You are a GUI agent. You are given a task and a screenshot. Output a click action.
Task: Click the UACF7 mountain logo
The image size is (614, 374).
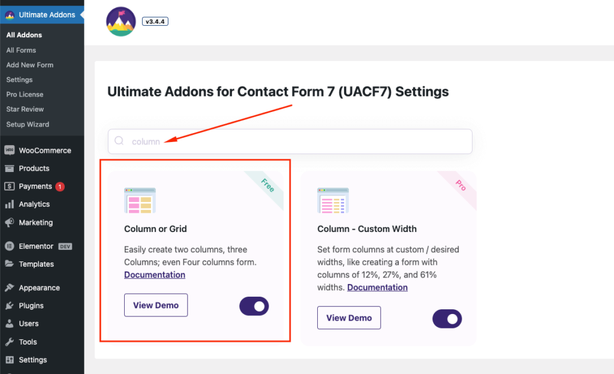coord(121,23)
